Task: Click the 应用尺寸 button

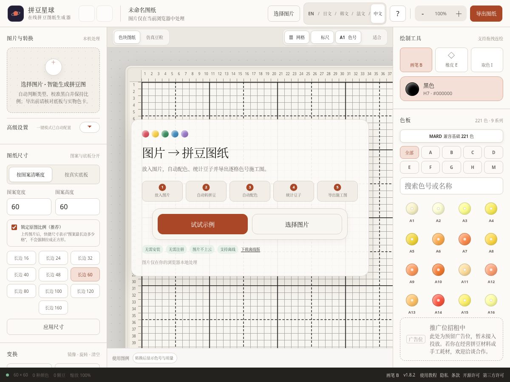Action: coord(54,327)
